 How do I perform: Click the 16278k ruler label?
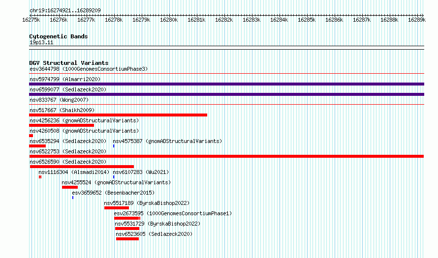point(114,20)
